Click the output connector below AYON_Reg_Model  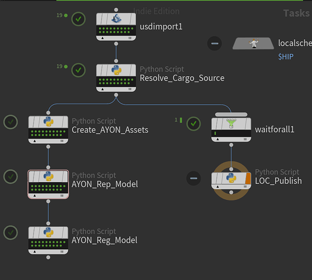pos(48,257)
